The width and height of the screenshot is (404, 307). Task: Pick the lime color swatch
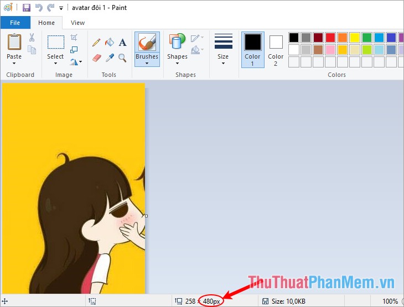coord(366,50)
